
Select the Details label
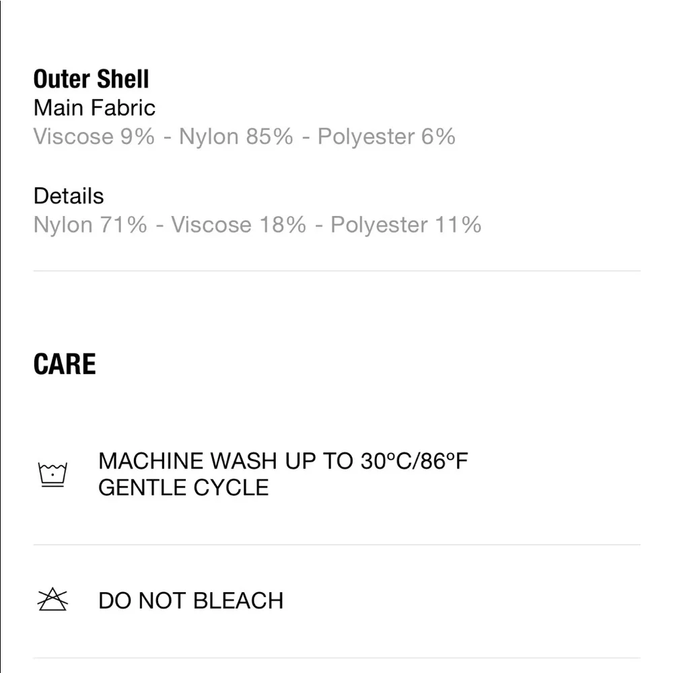point(69,196)
